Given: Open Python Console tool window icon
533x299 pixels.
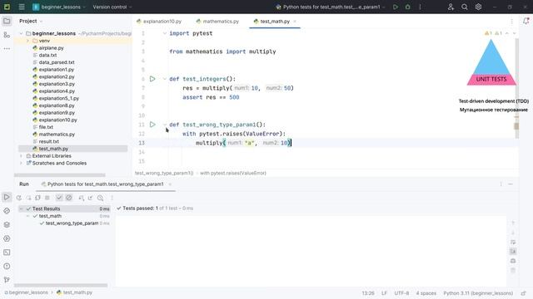Looking at the screenshot, I should coord(7,211).
